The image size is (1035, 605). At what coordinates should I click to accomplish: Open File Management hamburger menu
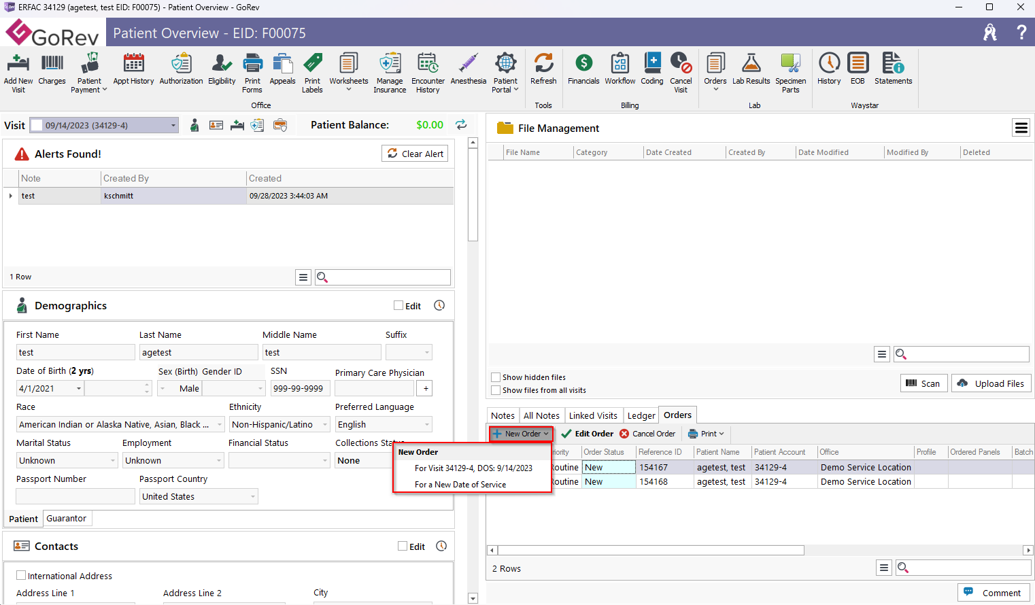(x=1021, y=128)
